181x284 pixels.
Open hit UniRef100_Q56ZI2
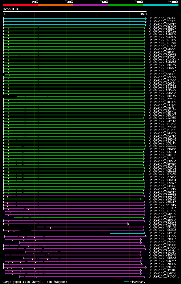162,24
